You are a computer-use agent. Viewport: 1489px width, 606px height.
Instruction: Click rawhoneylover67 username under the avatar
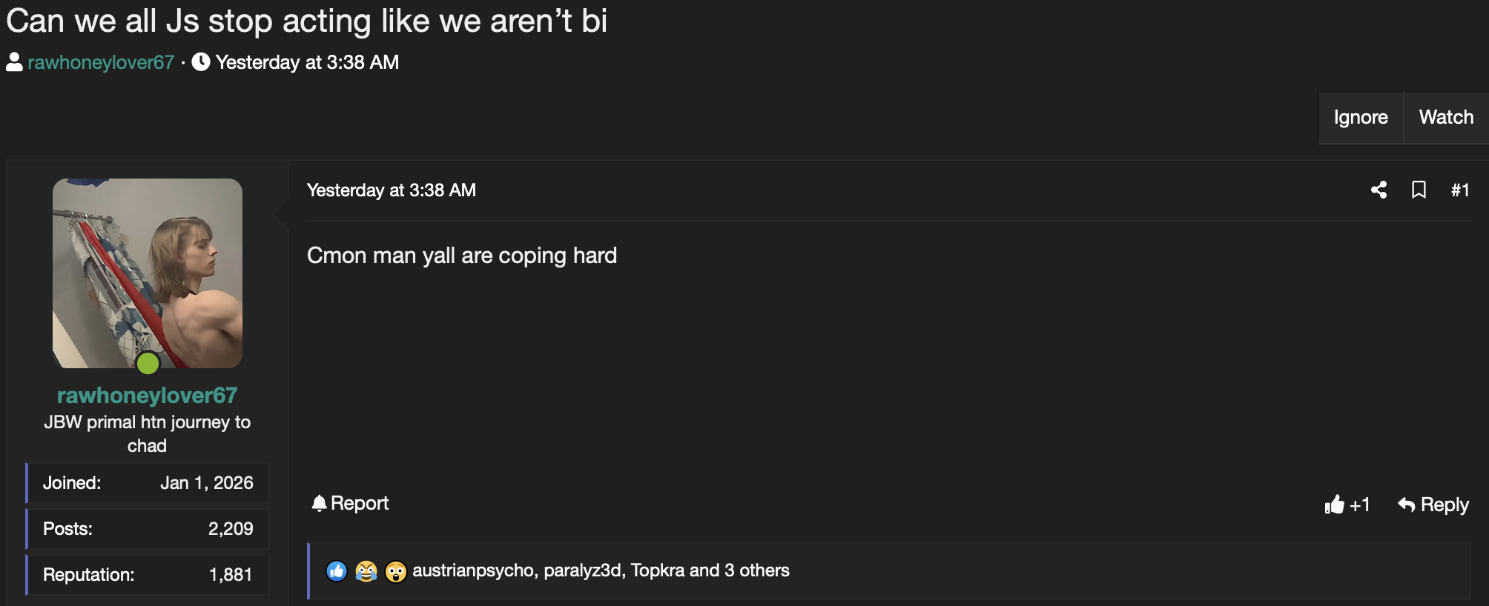[147, 396]
